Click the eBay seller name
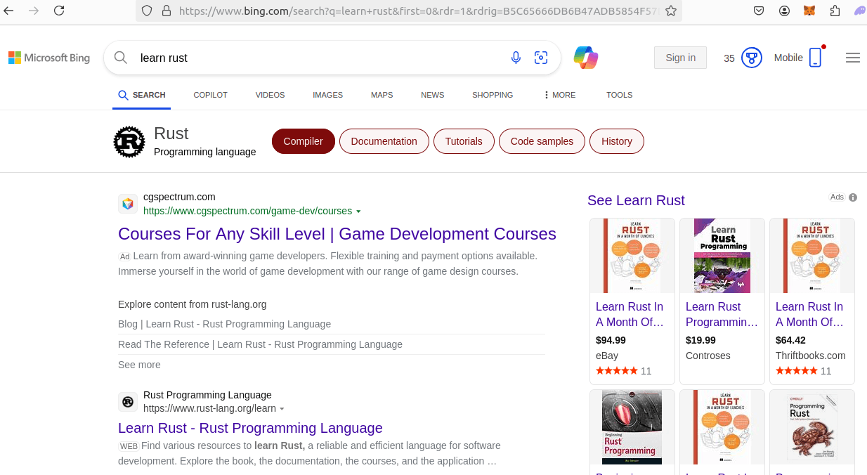Viewport: 867px width, 475px height. tap(607, 356)
